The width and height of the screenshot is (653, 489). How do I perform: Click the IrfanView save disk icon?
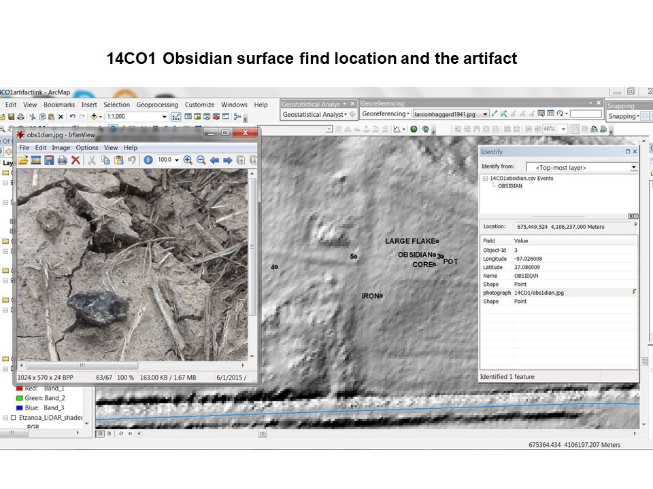[49, 160]
